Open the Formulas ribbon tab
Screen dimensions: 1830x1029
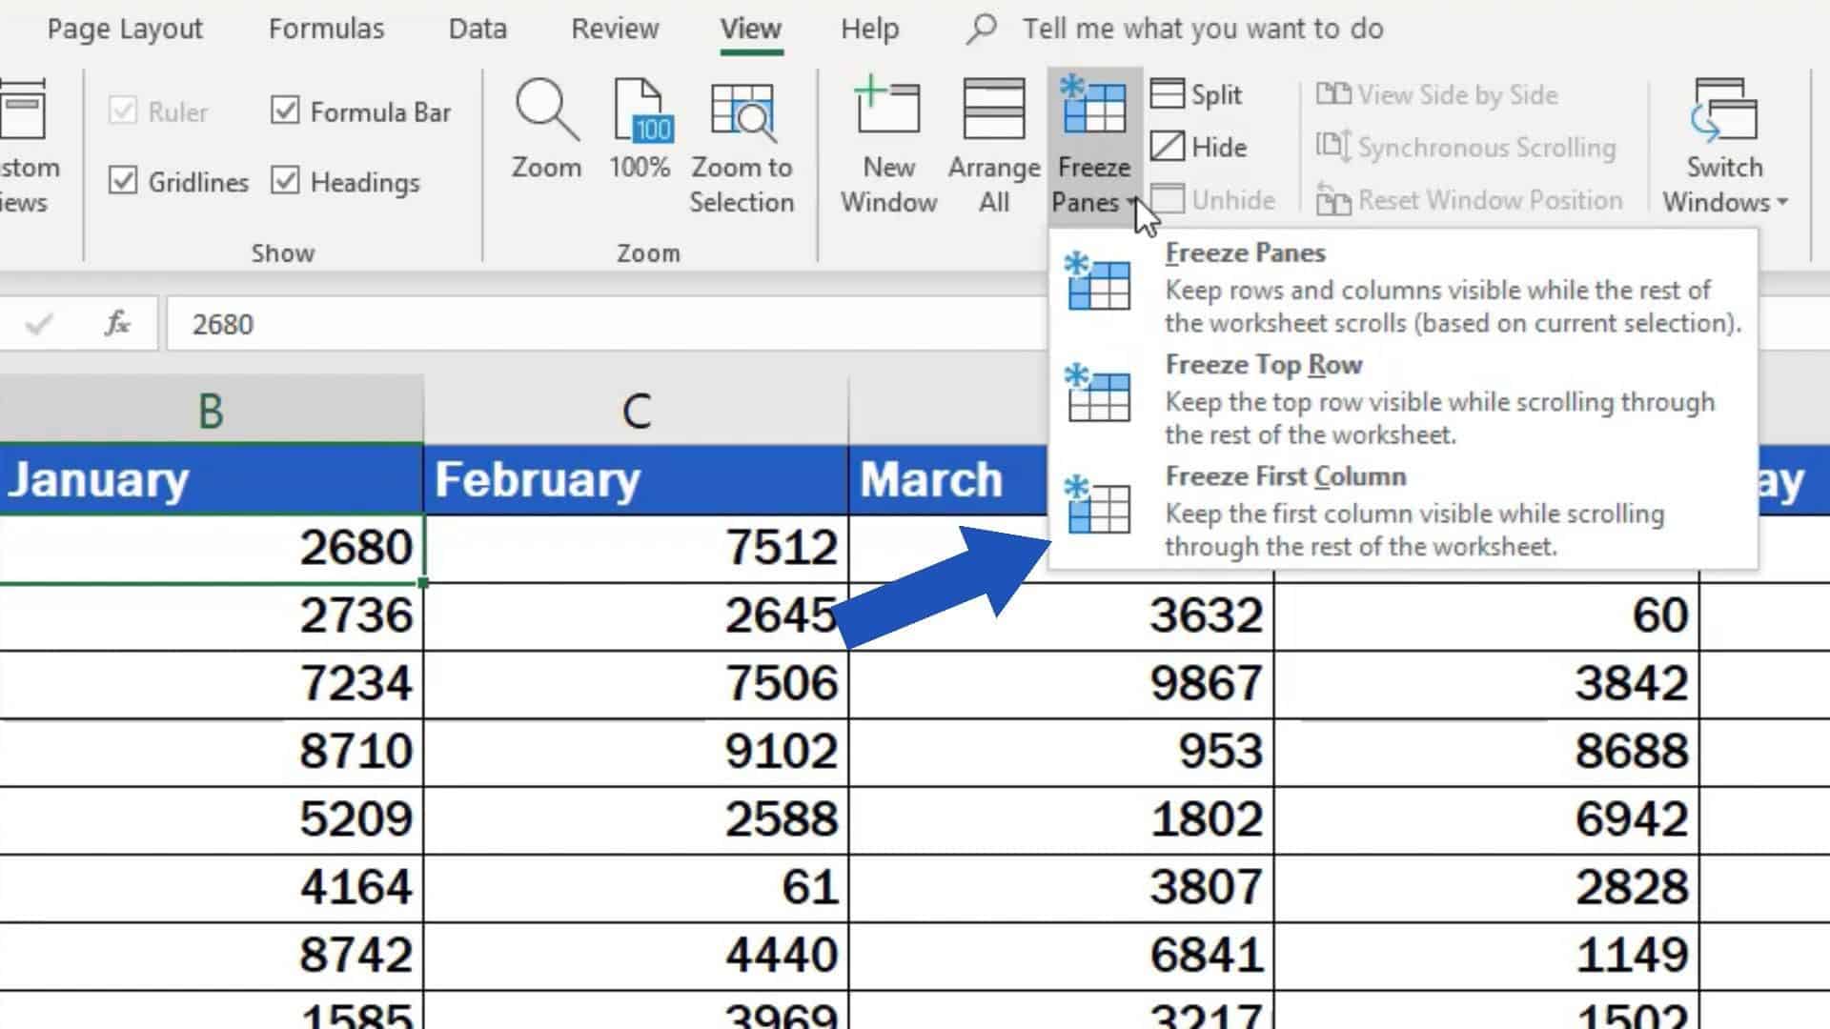[325, 29]
